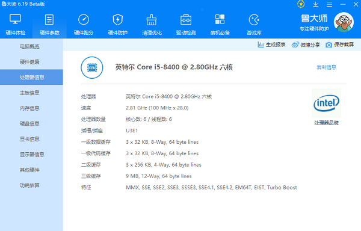The height and width of the screenshot is (231, 361).
Task: Click 微博分享 Weibo share button
Action: point(306,45)
